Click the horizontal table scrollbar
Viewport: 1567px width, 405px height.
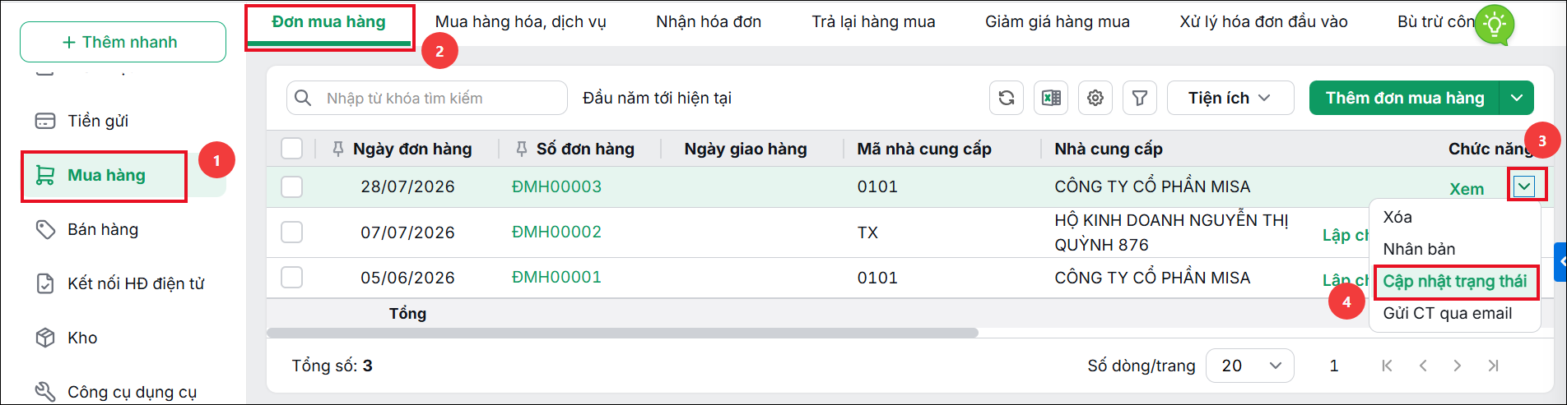[622, 333]
